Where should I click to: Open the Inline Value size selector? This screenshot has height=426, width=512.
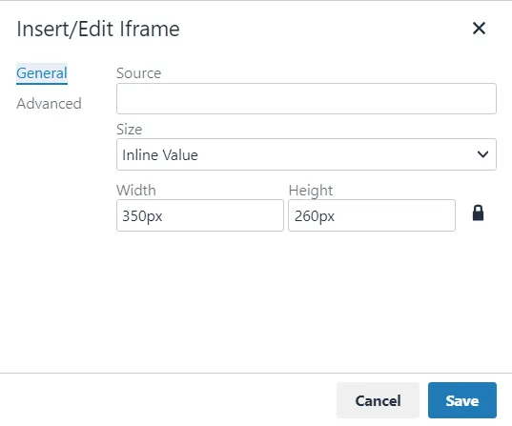click(x=306, y=154)
